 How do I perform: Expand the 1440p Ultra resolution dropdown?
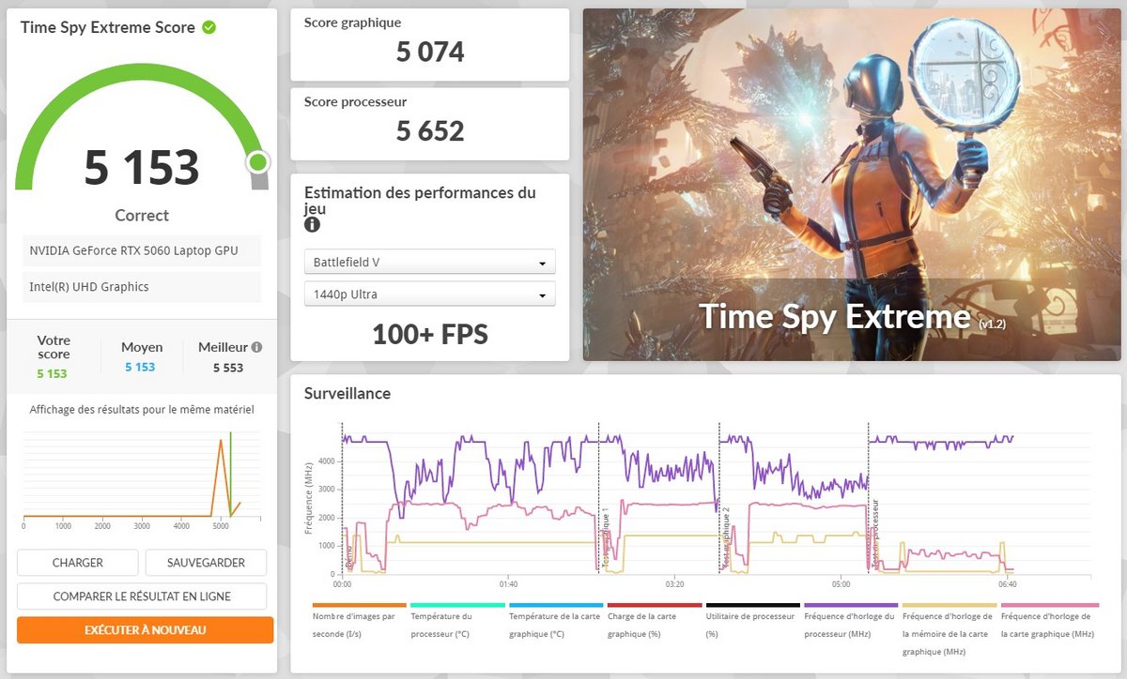(429, 294)
